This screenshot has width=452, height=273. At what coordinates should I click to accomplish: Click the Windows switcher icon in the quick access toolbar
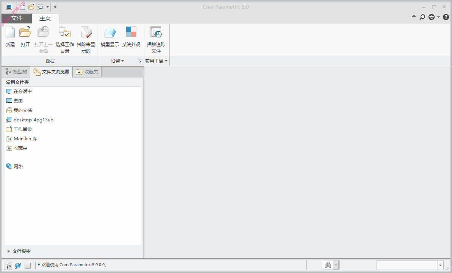41,6
